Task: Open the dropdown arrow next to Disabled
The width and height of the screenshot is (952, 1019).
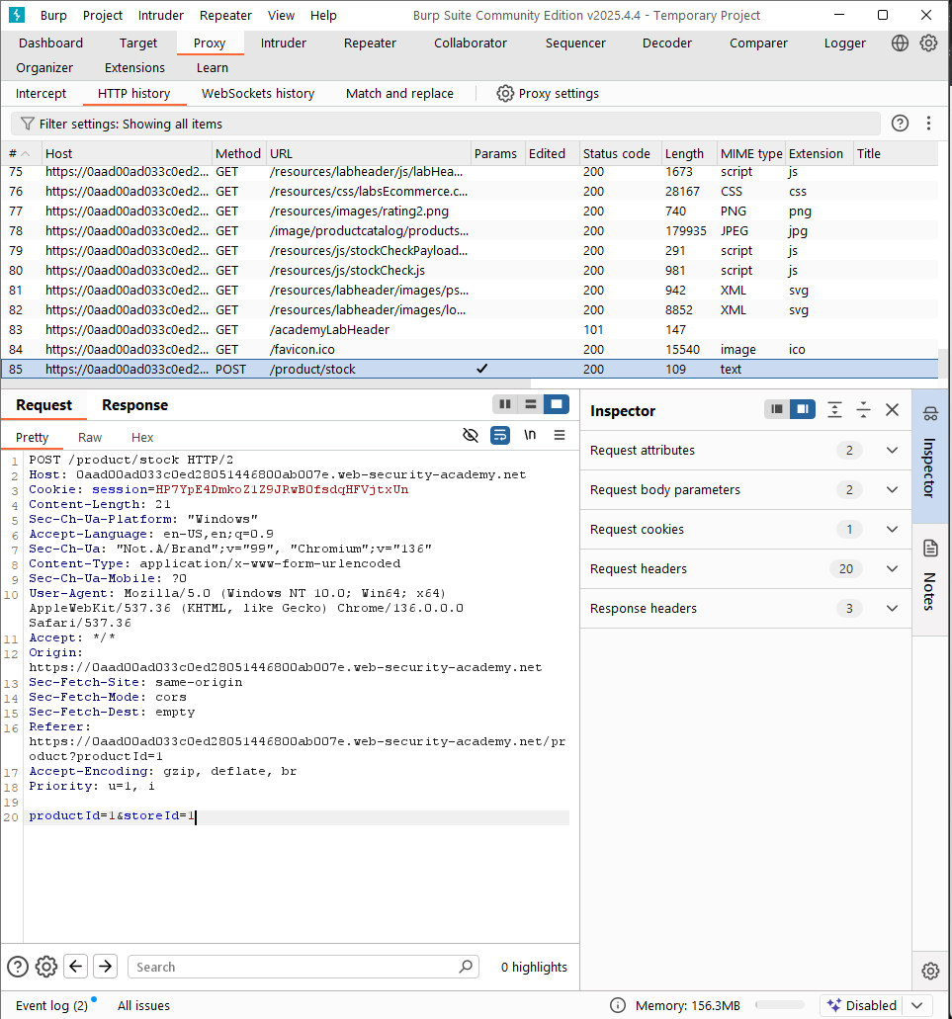Action: click(917, 1005)
